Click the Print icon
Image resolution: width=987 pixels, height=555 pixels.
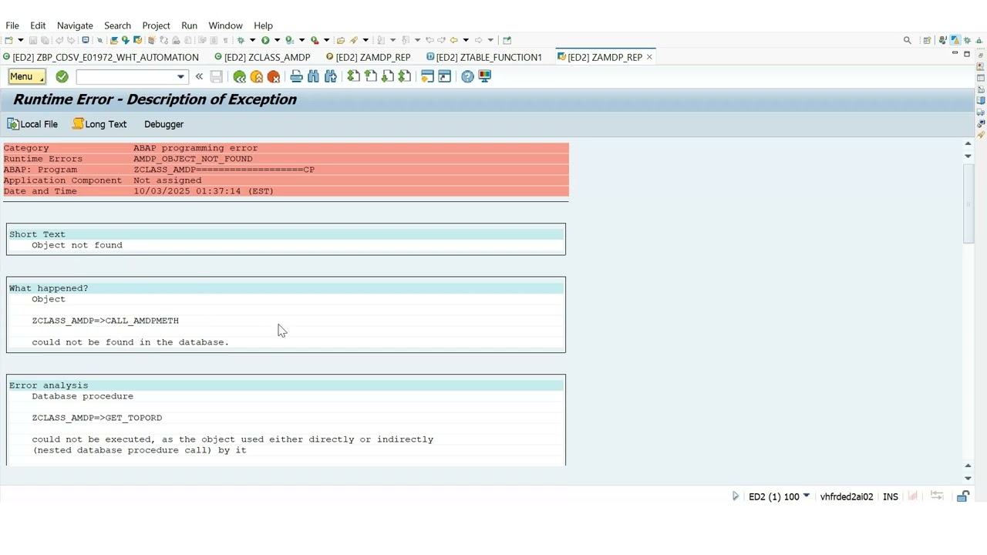pyautogui.click(x=296, y=76)
